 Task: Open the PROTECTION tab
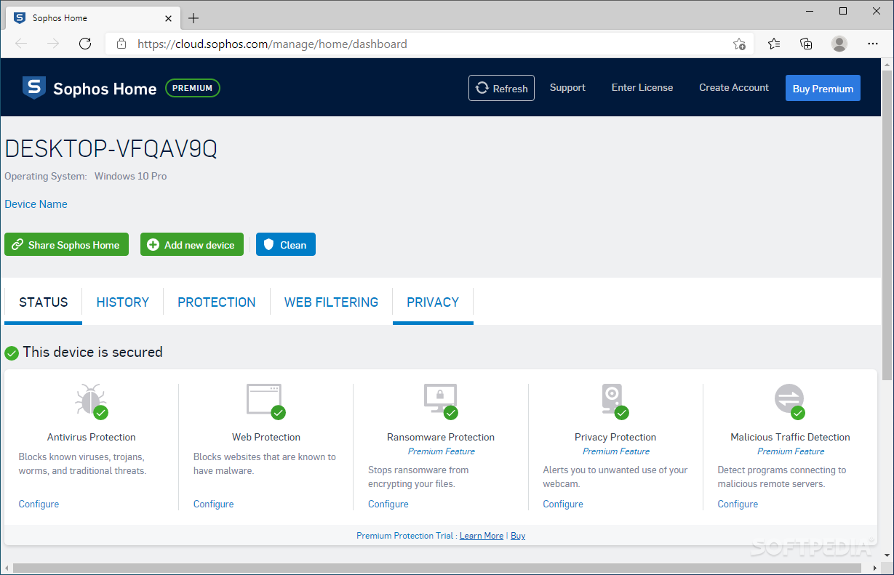coord(217,302)
